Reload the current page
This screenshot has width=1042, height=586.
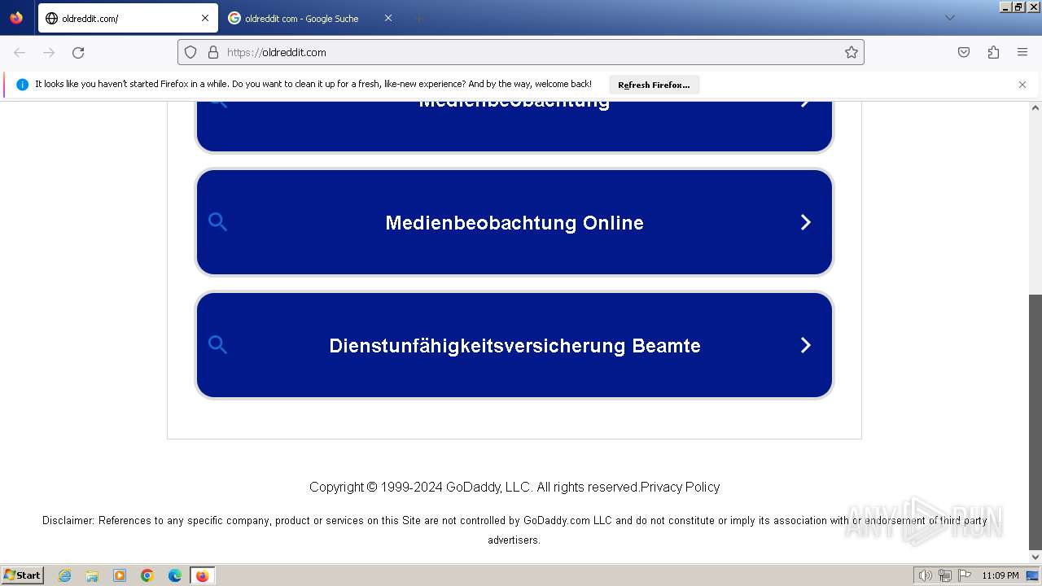pyautogui.click(x=78, y=52)
